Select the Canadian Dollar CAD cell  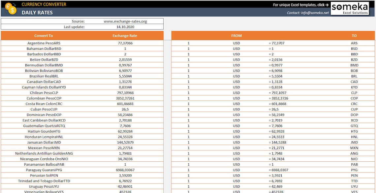pyautogui.click(x=44, y=81)
